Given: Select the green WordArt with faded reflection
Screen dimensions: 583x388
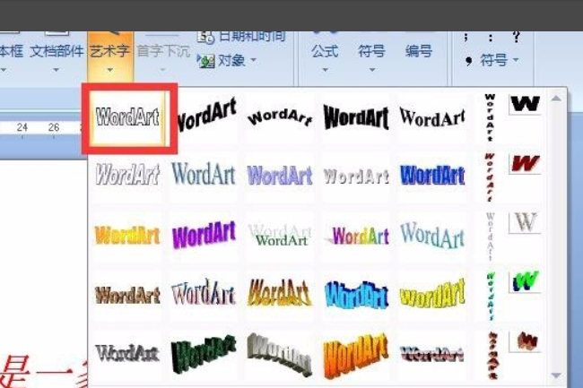Looking at the screenshot, I should (x=280, y=236).
